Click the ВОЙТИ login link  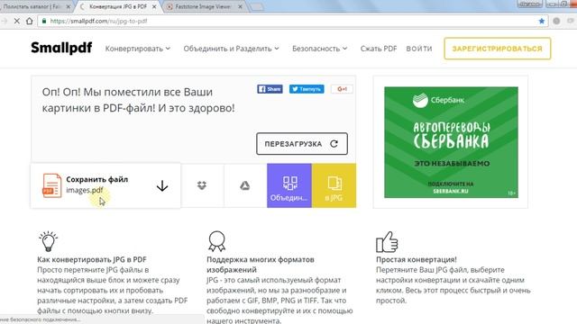tap(418, 49)
